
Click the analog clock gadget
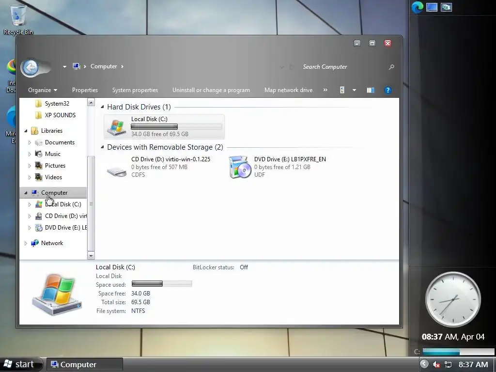(453, 299)
